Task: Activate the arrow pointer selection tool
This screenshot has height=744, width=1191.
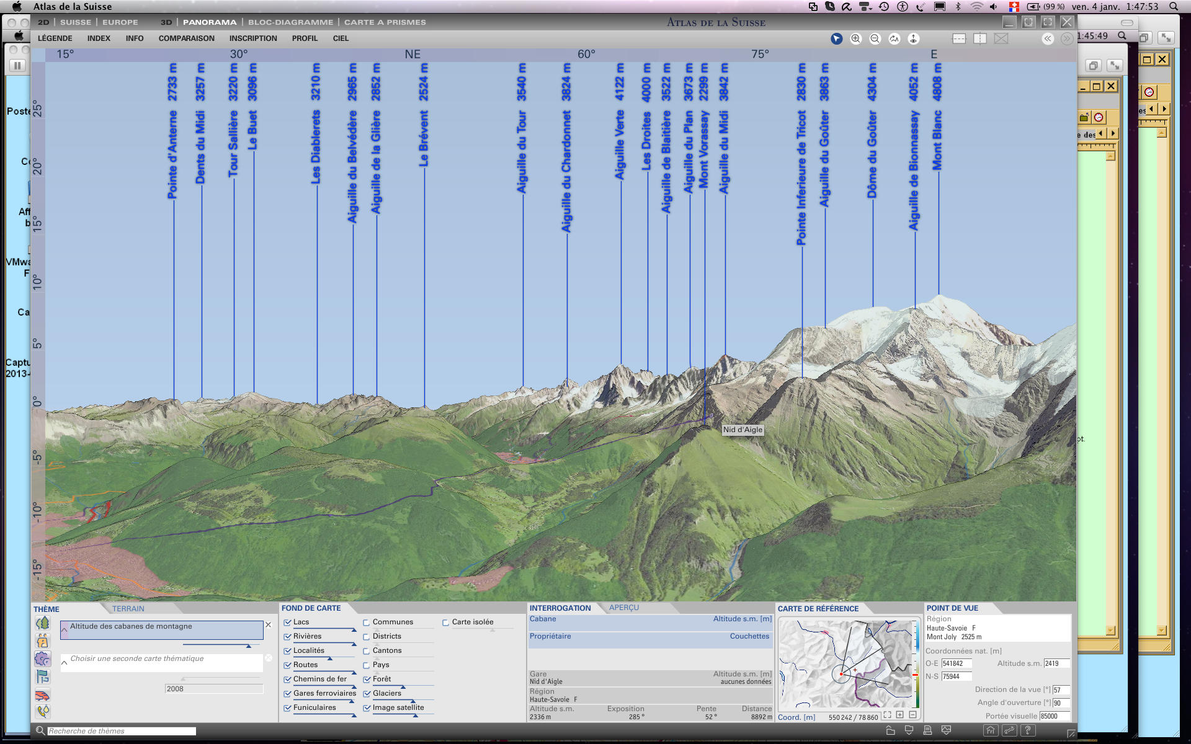Action: tap(836, 38)
